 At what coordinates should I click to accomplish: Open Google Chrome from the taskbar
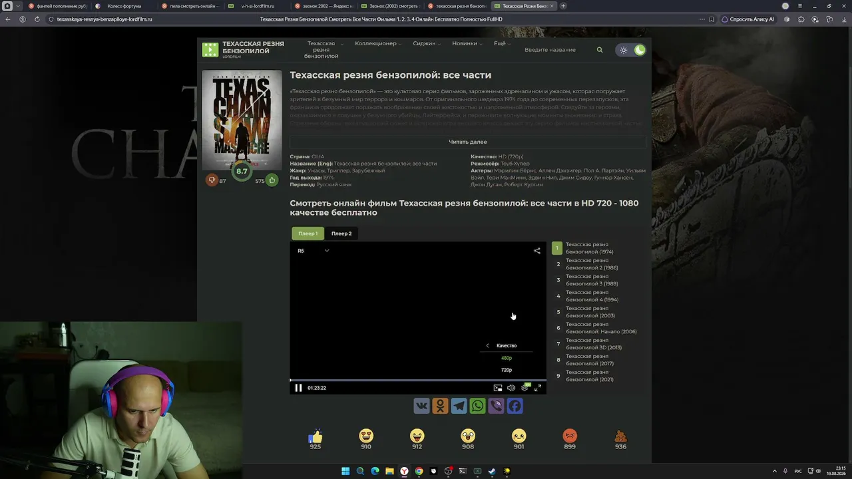(419, 471)
